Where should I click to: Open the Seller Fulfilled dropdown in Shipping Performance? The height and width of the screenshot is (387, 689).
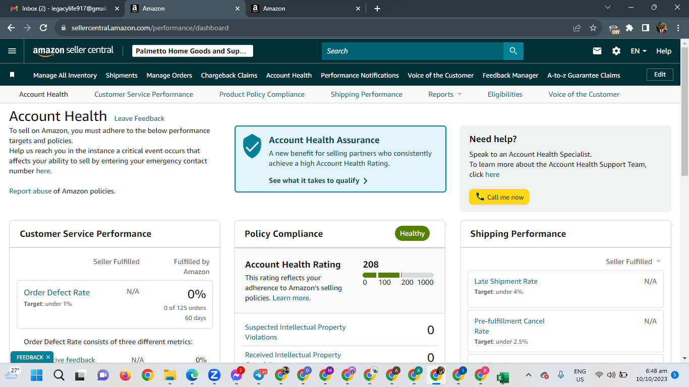633,262
